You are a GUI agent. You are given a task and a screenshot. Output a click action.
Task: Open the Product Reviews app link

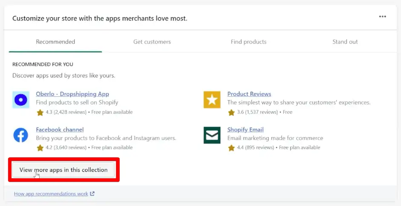249,94
